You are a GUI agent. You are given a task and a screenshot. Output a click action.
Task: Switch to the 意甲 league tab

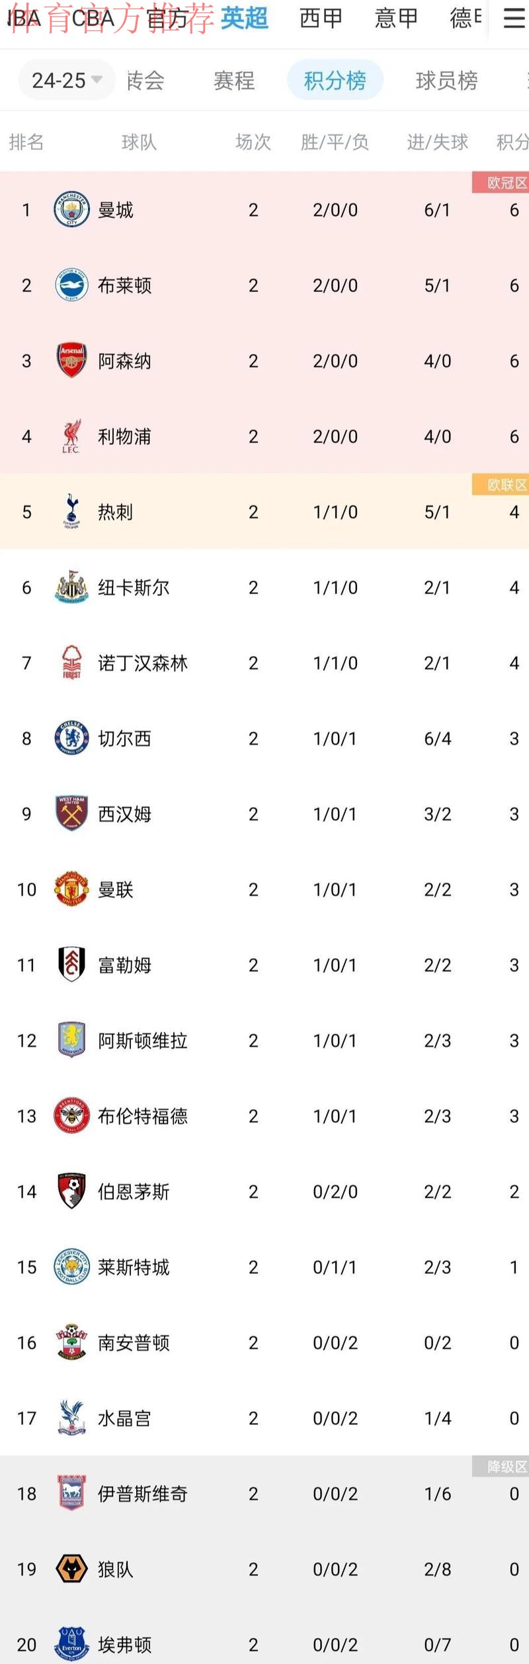(x=395, y=19)
